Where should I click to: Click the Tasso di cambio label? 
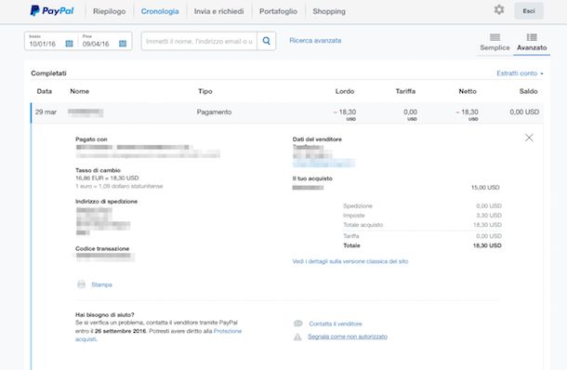click(x=98, y=170)
